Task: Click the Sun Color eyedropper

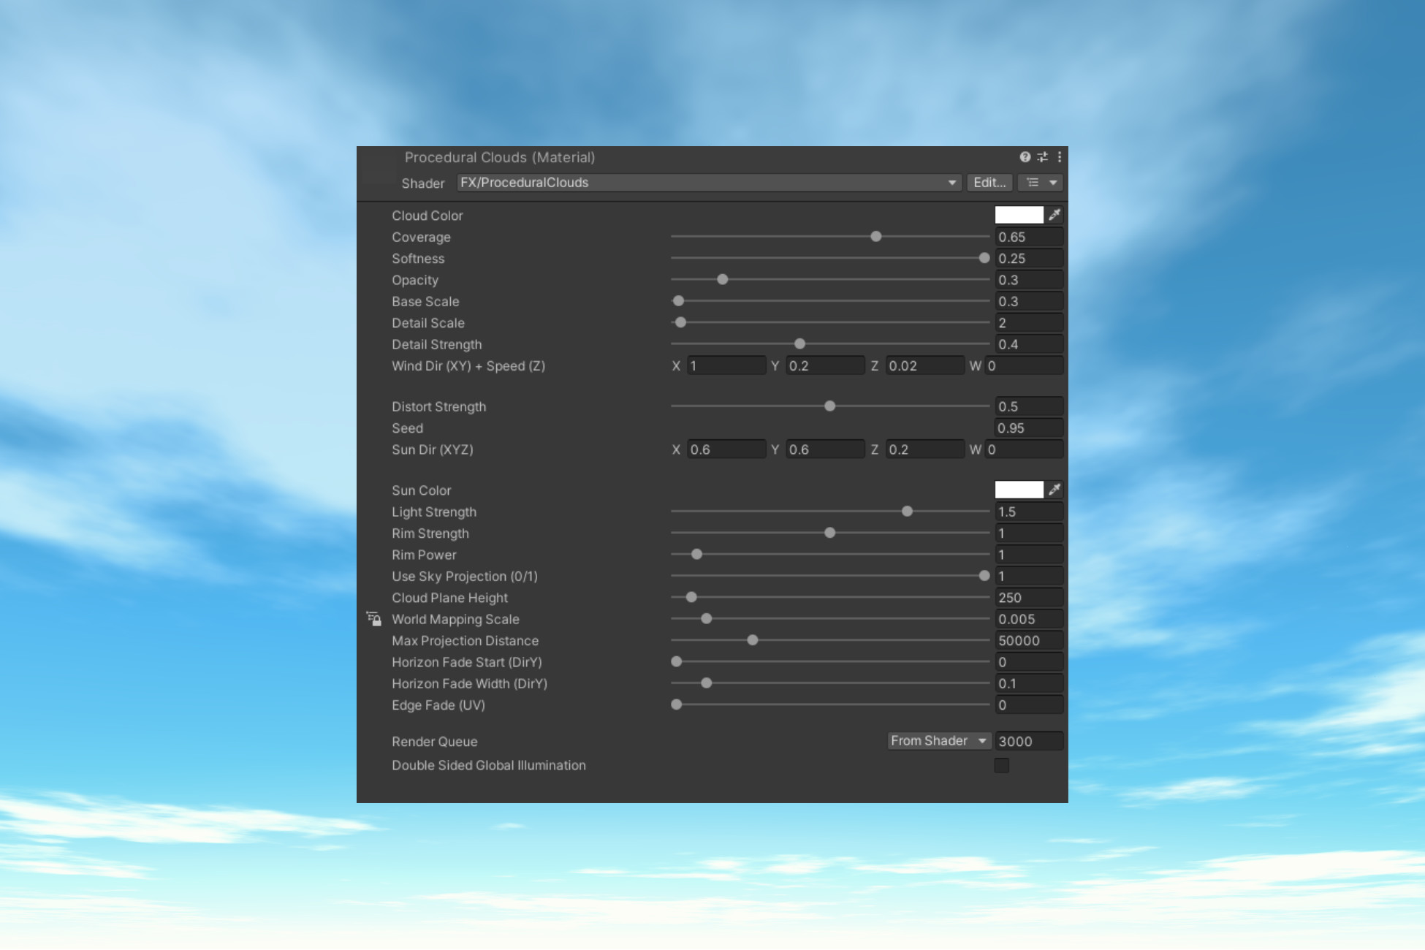Action: coord(1055,489)
